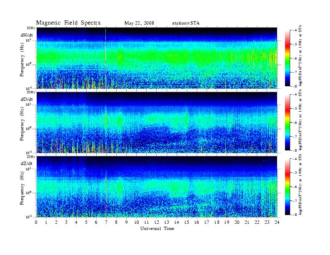
Task: Click hour tick label 10 on the time axis
Action: pos(137,222)
